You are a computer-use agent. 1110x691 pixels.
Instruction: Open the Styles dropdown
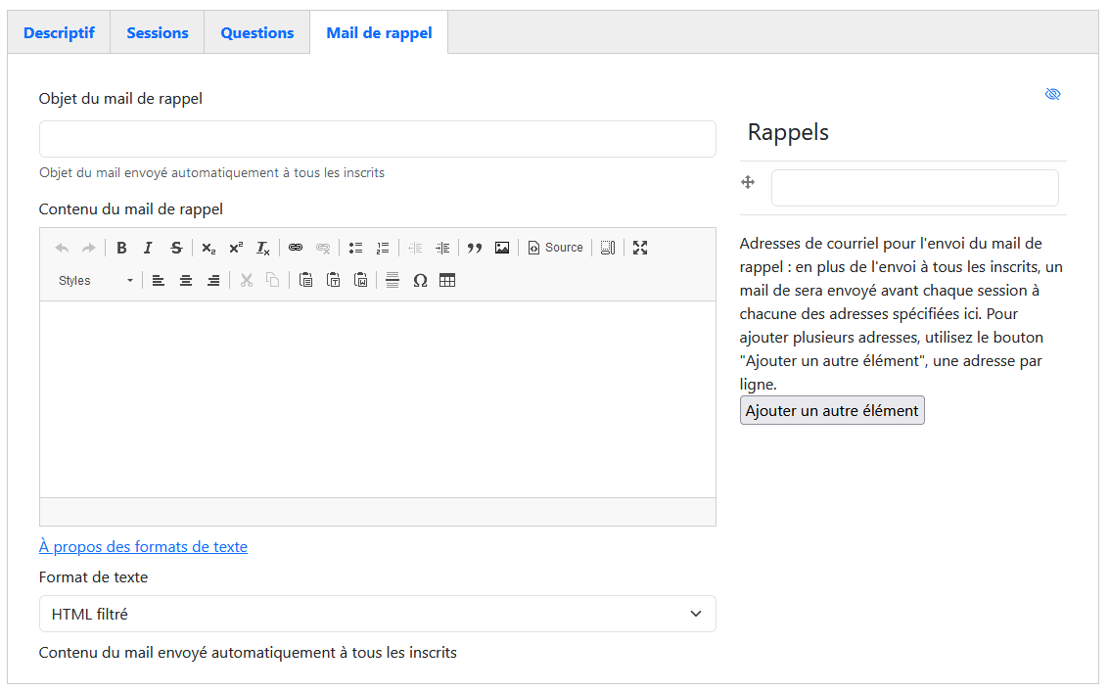[96, 281]
